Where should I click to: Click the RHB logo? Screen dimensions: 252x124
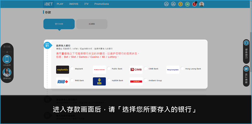(62, 81)
